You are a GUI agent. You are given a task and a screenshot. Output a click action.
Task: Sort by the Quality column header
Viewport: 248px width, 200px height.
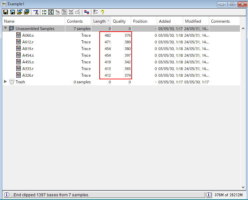click(121, 21)
